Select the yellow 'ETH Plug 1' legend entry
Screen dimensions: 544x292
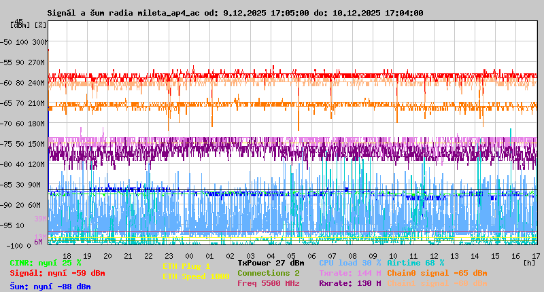pos(186,266)
